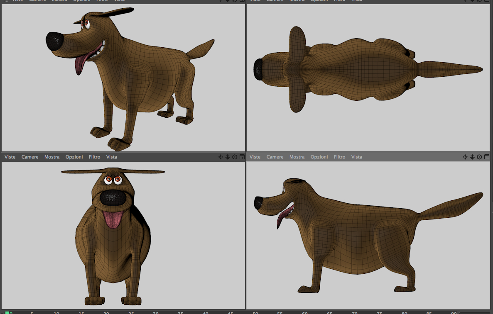The image size is (493, 314).
Task: Open the Vista menu in the side view panel
Action: 356,157
